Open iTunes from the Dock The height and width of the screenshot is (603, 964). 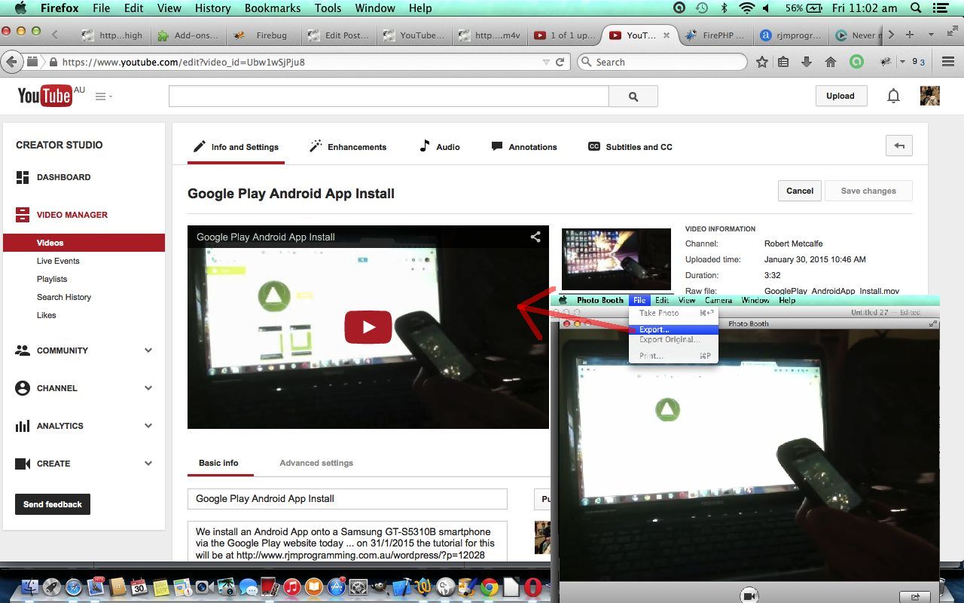point(291,587)
